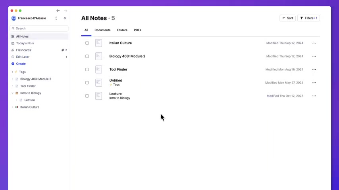Expand Biology 403: Module 2 tree bullet
Viewport: 339px width, 190px height.
click(x=12, y=79)
